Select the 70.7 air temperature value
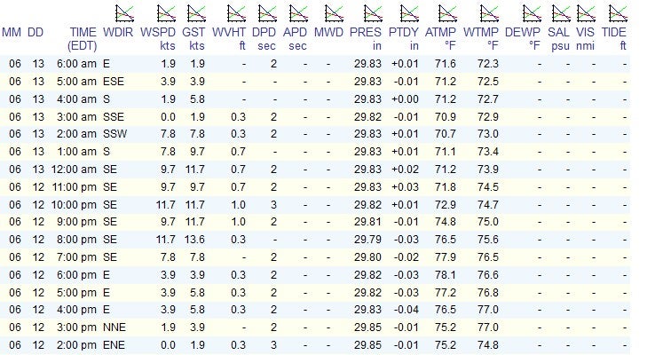This screenshot has height=355, width=663. pos(446,134)
